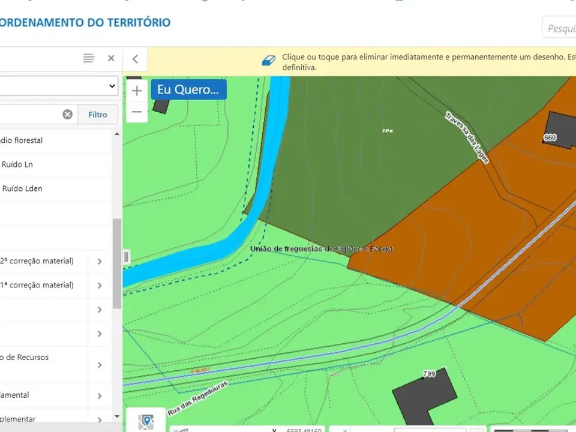The width and height of the screenshot is (576, 432).
Task: Open the map location marker tool
Action: click(x=146, y=421)
